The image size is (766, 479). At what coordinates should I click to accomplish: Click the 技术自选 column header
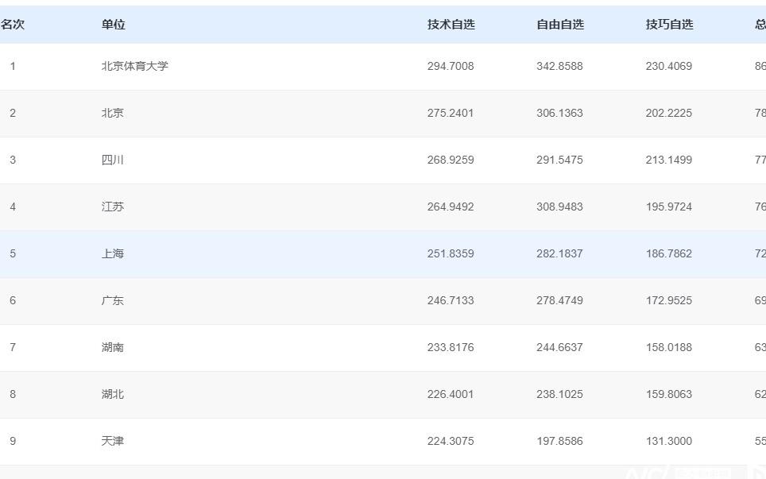pos(451,25)
